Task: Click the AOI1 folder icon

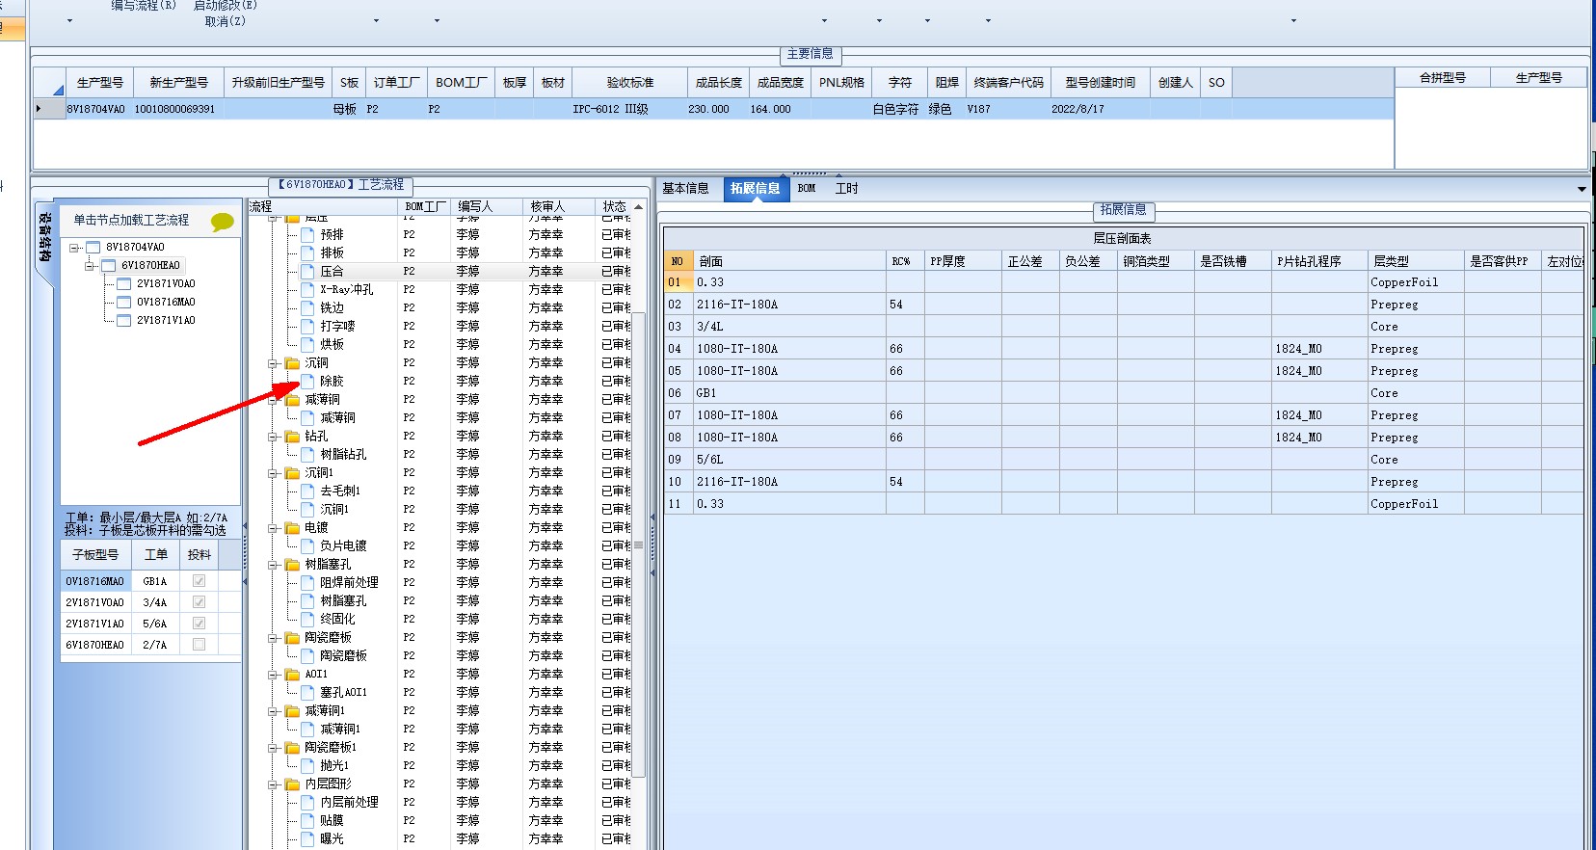Action: coord(292,675)
